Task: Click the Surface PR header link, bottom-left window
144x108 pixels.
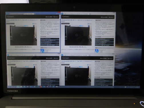Action: click(52, 58)
